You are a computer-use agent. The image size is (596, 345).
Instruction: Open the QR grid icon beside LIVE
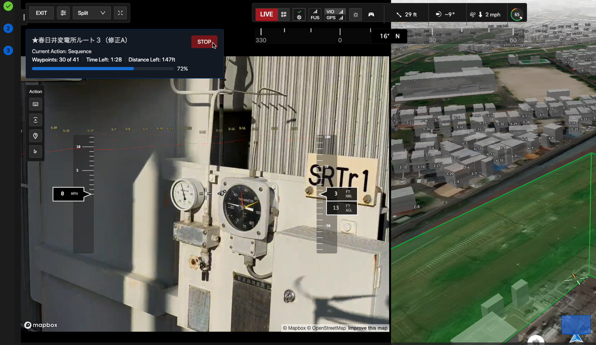(284, 14)
